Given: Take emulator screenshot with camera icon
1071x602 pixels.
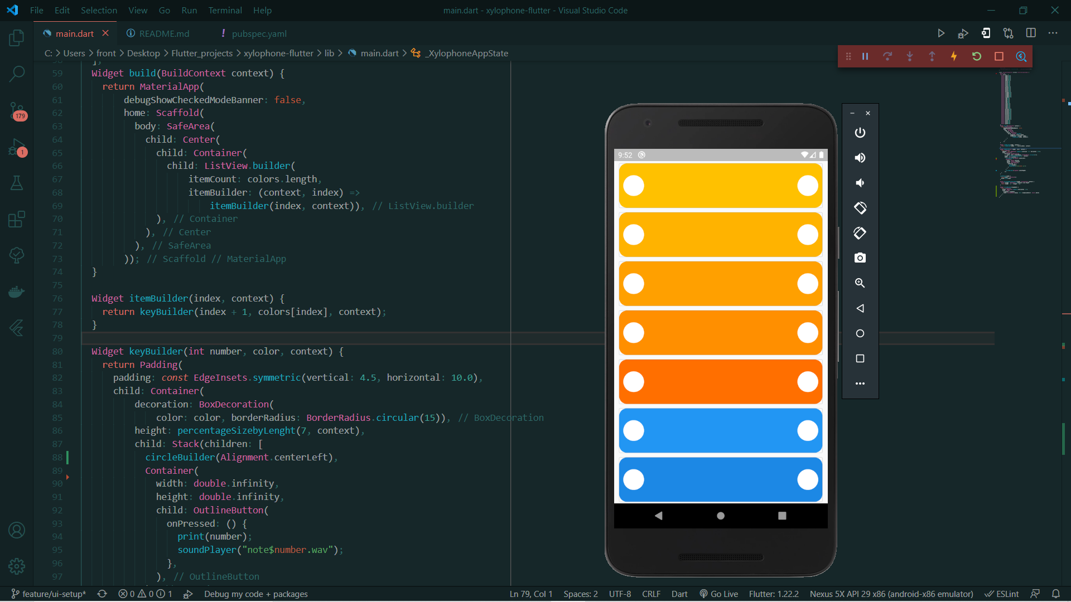Looking at the screenshot, I should [x=860, y=258].
